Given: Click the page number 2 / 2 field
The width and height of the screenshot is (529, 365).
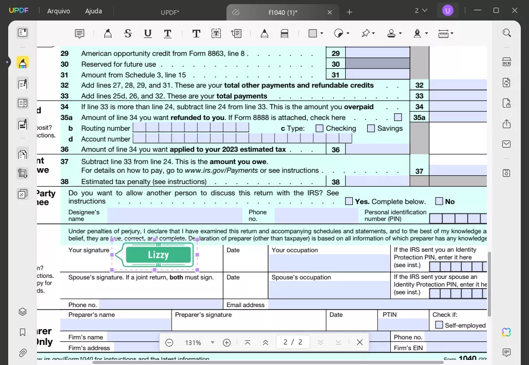Looking at the screenshot, I should [x=293, y=342].
